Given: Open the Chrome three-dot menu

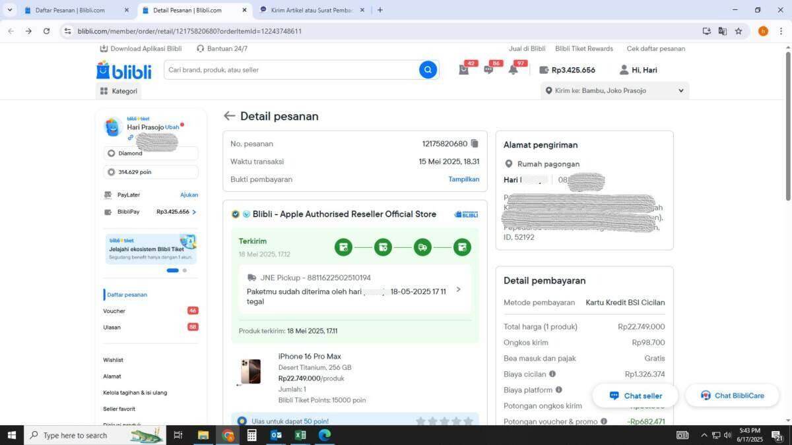Looking at the screenshot, I should [x=781, y=31].
